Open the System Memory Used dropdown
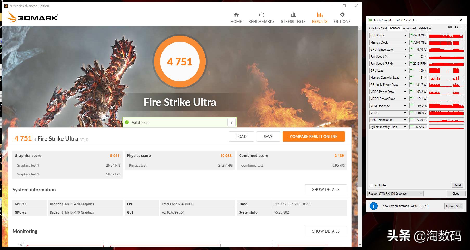 (x=405, y=127)
